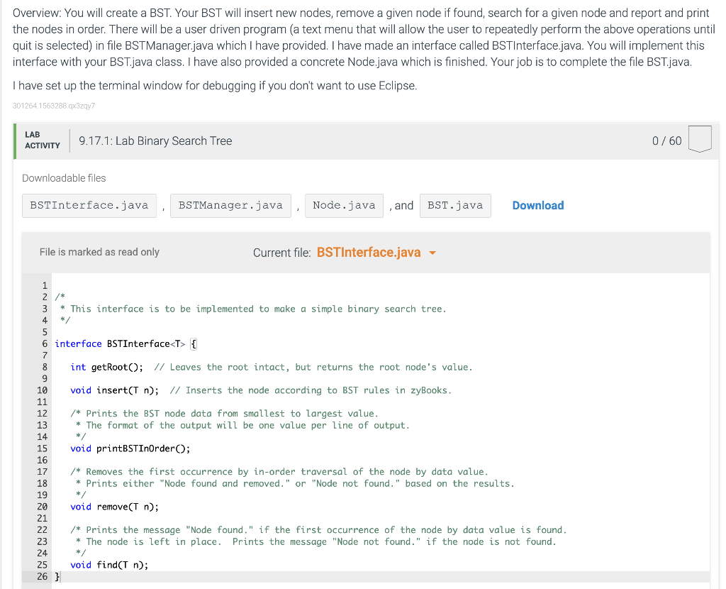Viewport: 726px width, 589px height.
Task: Click the orange BSTInterface.java filename label
Action: coord(369,252)
